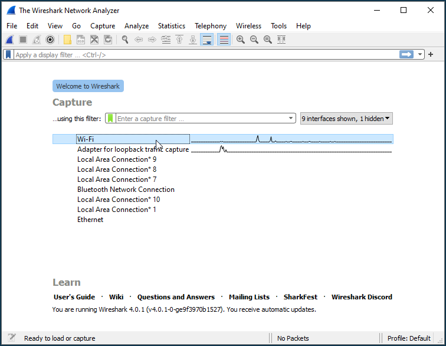Click the Profile: Default status bar entry

click(409, 338)
